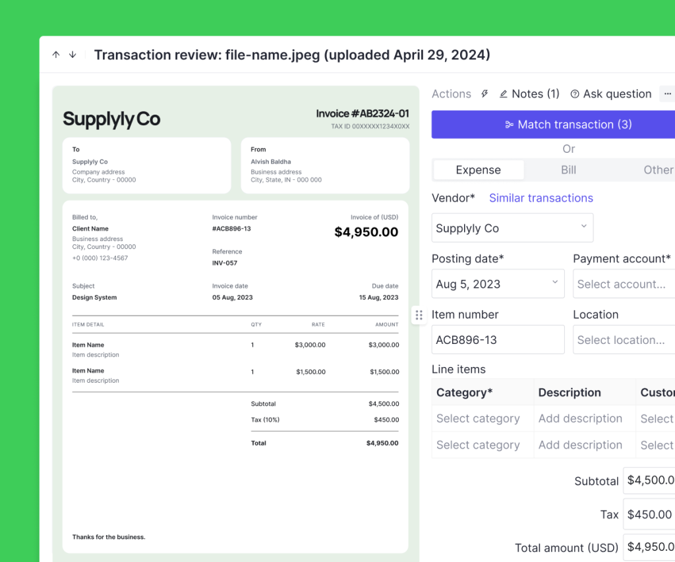Open the Location selector
The height and width of the screenshot is (562, 675).
tap(624, 339)
